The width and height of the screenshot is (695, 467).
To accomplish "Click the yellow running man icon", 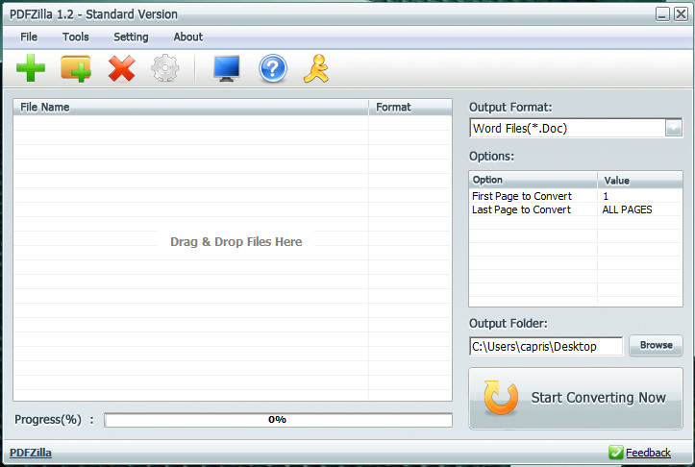I will tap(316, 68).
